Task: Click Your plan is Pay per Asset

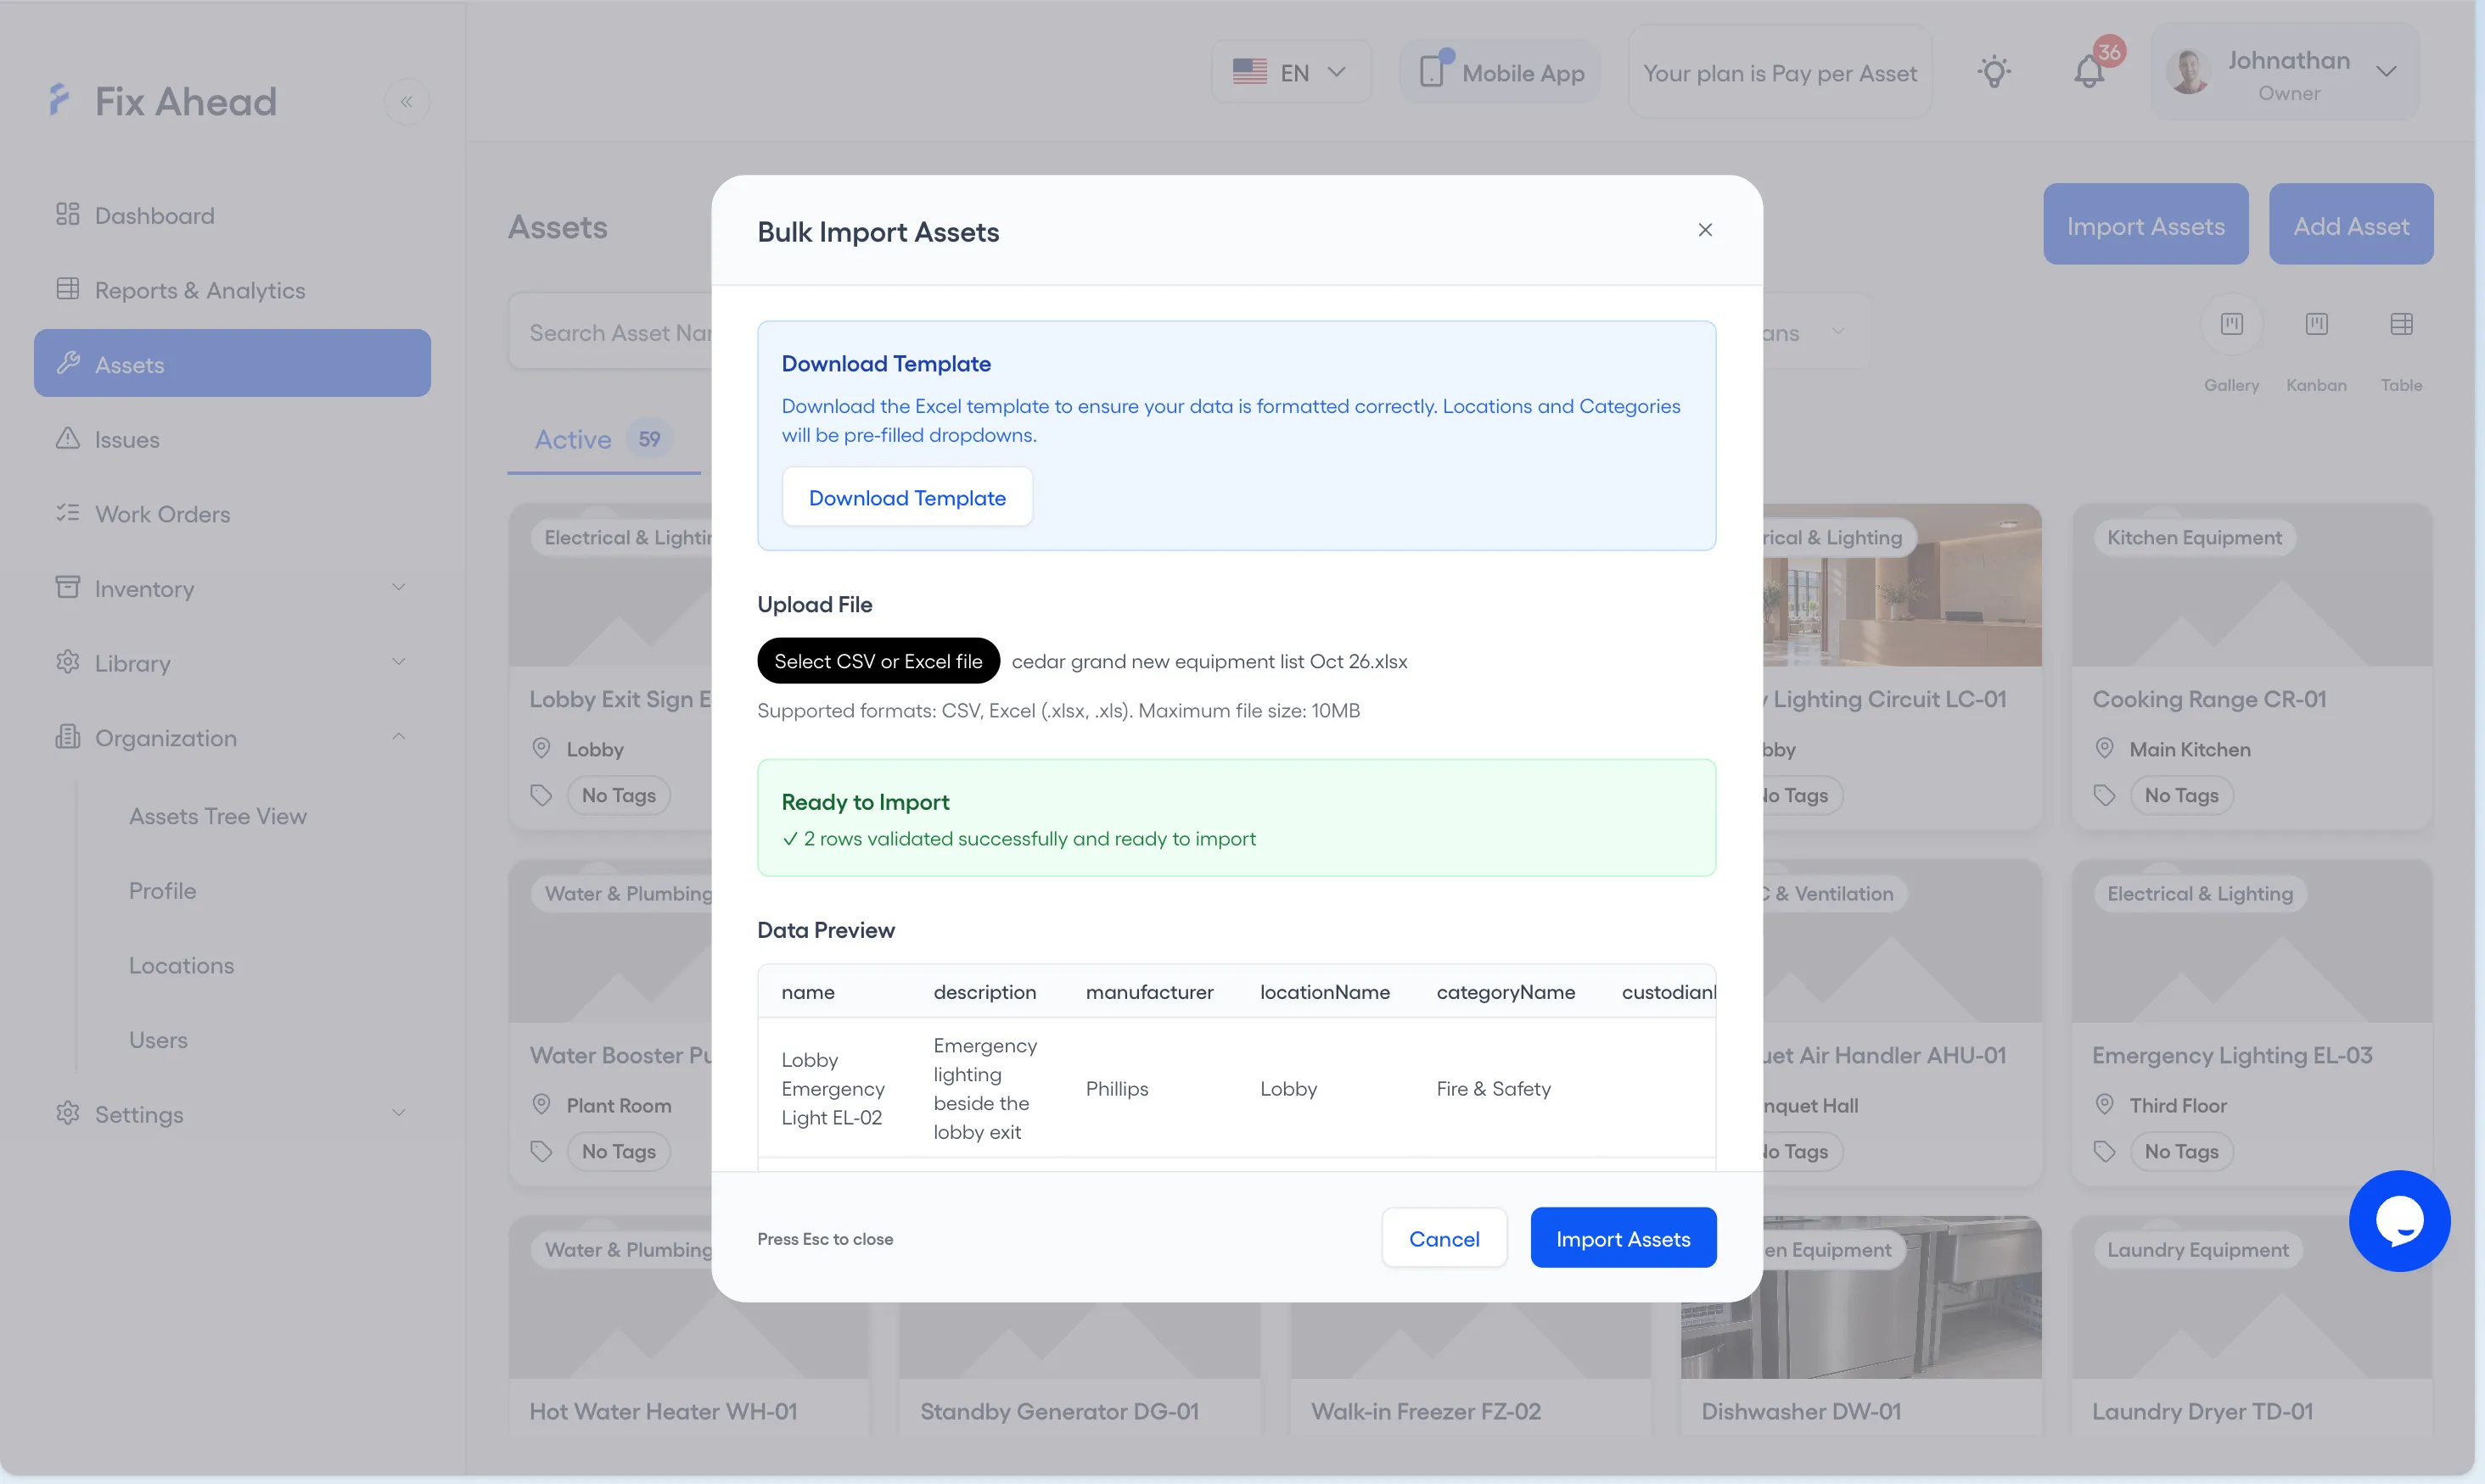Action: click(x=1780, y=72)
